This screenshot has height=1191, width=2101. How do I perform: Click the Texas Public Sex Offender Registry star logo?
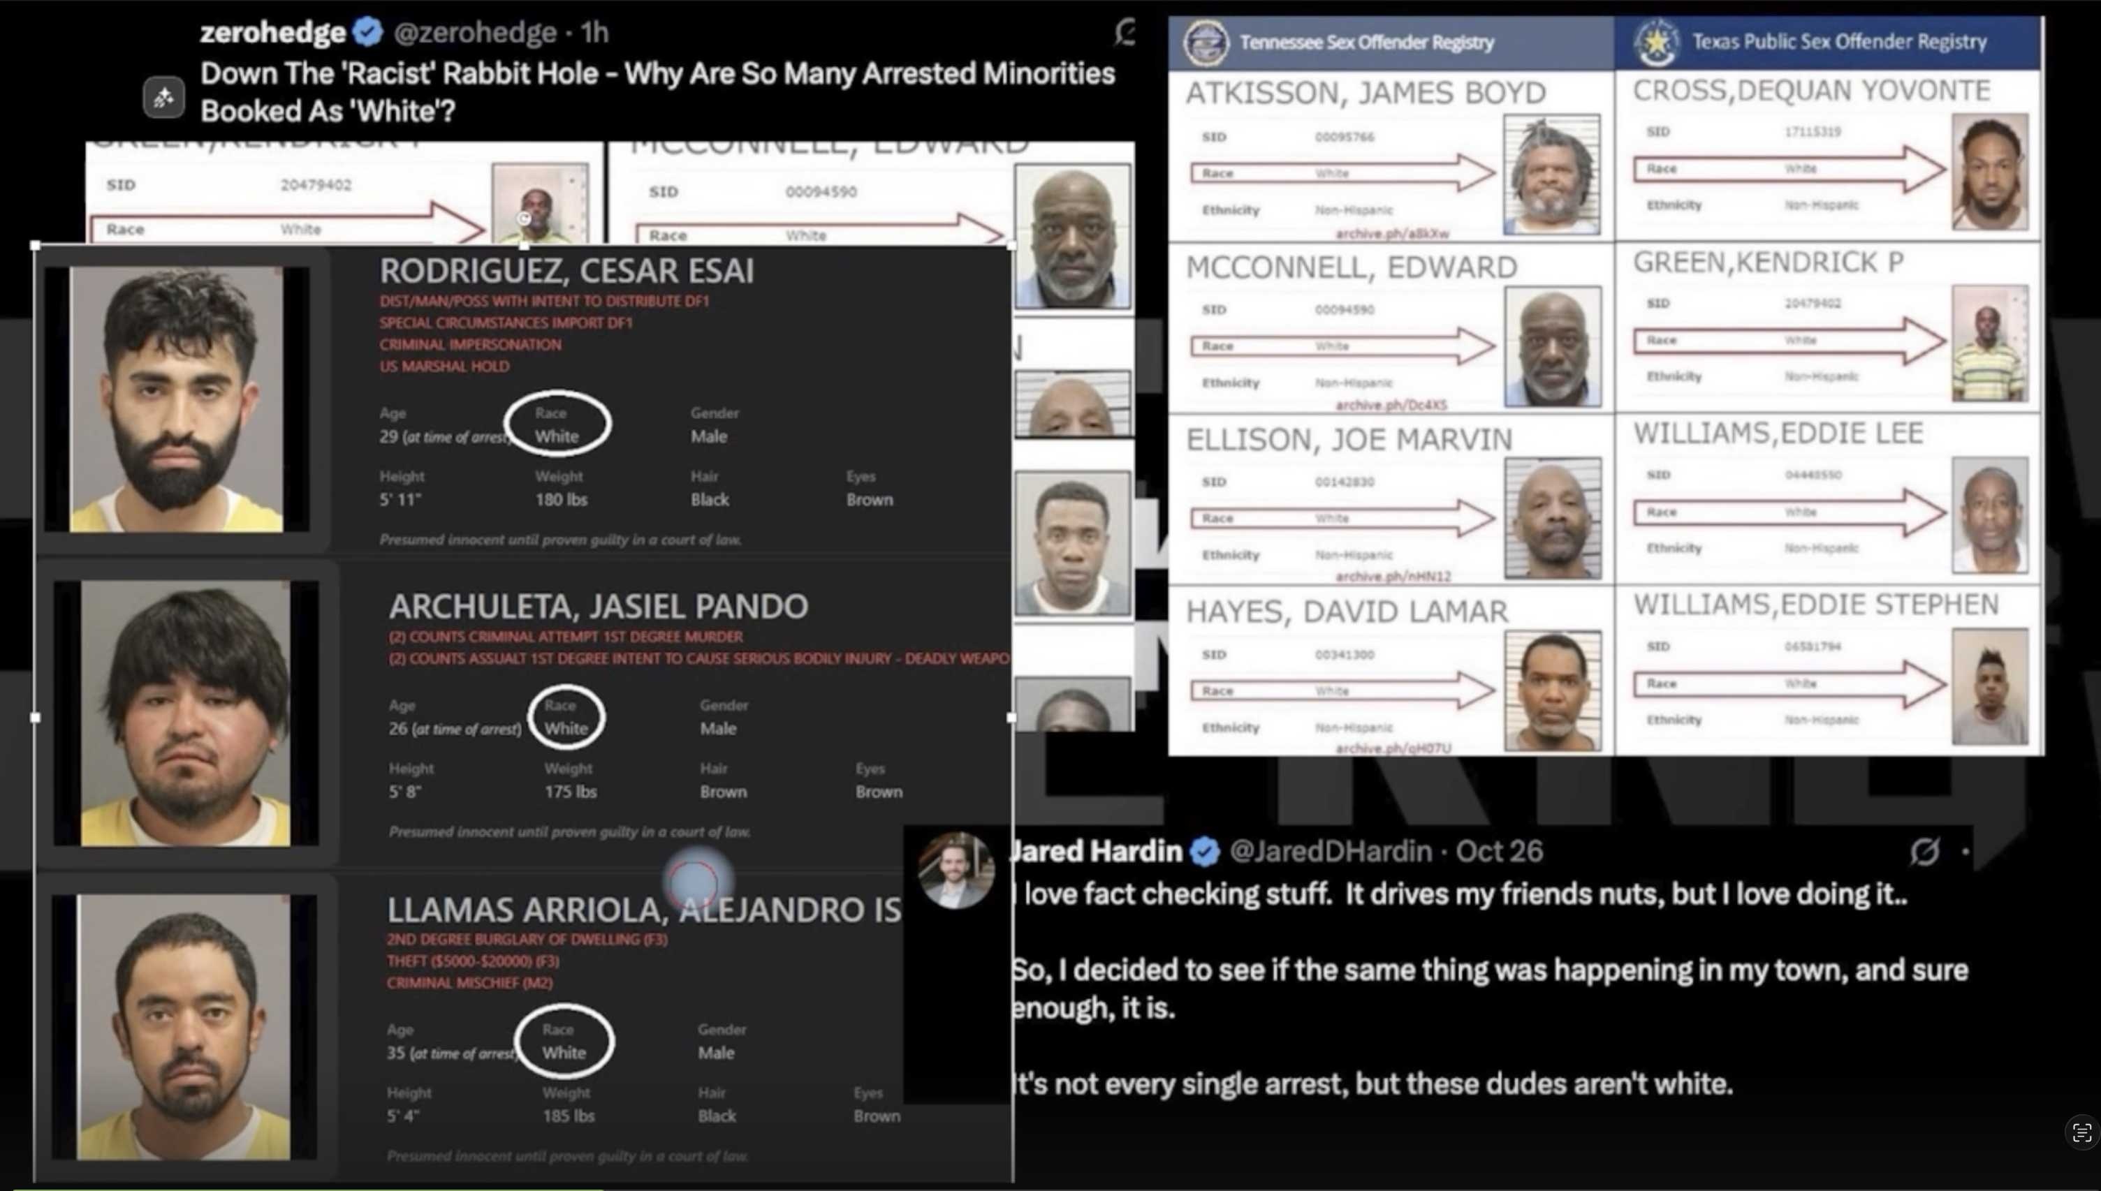pos(1656,42)
